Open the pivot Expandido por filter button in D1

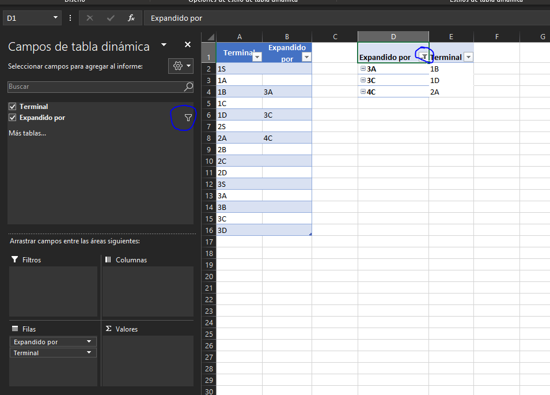coord(424,57)
